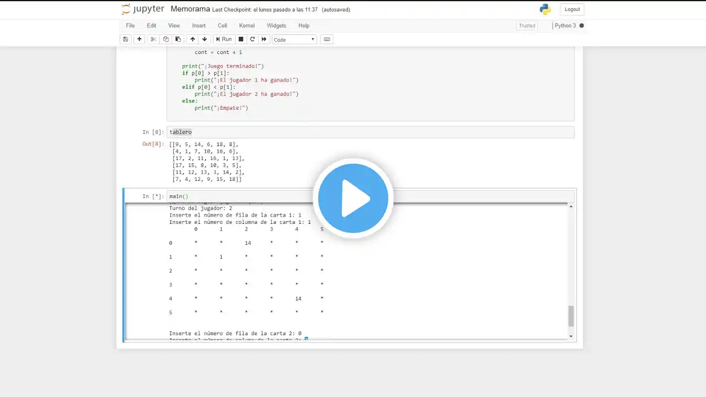Open the Cell menu
Image resolution: width=706 pixels, height=397 pixels.
[222, 25]
